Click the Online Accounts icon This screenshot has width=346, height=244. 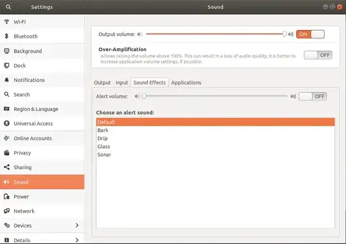[6, 138]
